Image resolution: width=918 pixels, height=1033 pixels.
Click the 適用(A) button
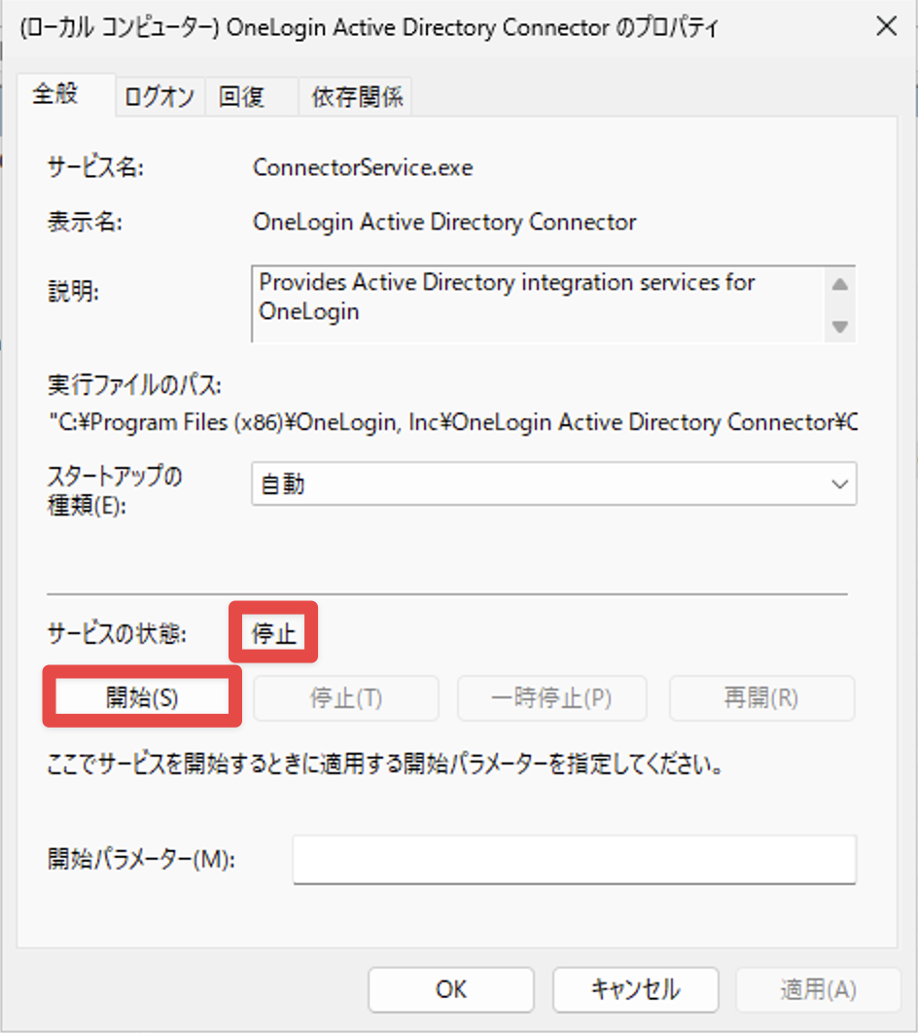tap(819, 989)
